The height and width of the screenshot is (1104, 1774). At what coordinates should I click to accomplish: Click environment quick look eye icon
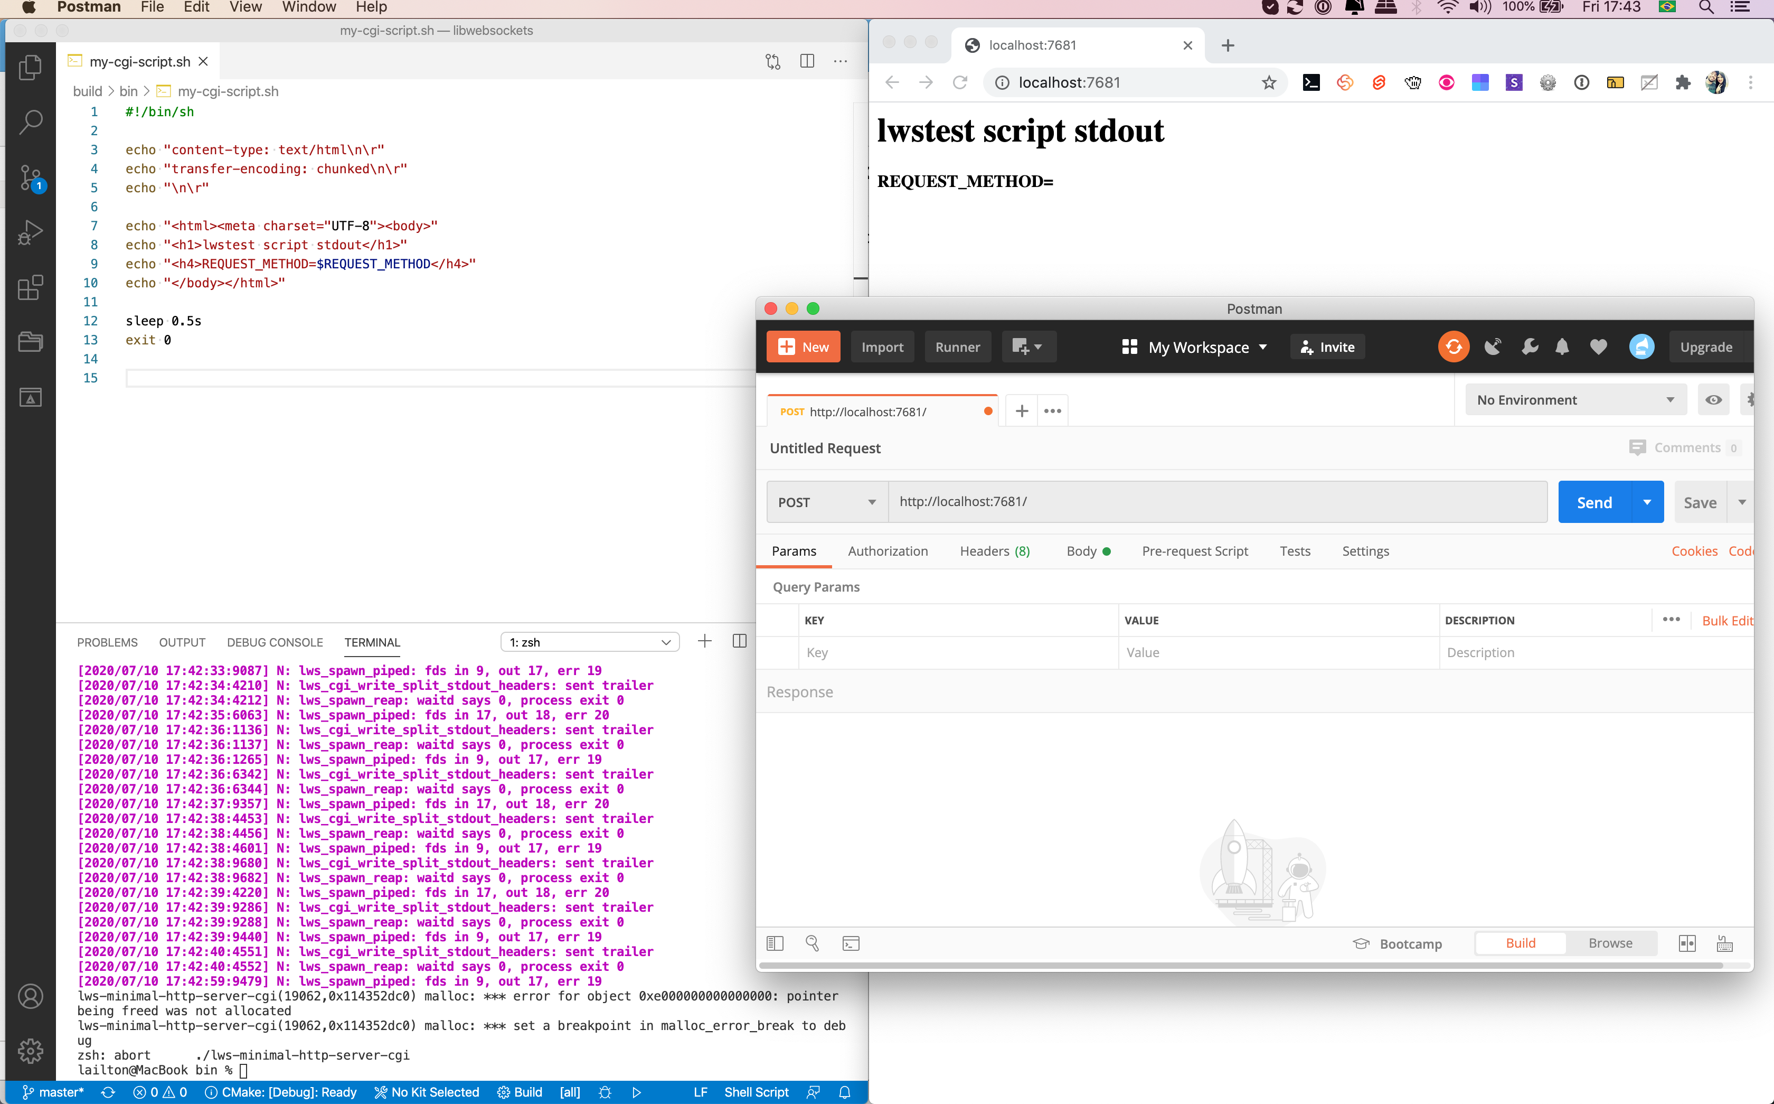[1713, 399]
